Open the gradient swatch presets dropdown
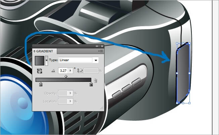The height and width of the screenshot is (135, 219). [x=46, y=61]
